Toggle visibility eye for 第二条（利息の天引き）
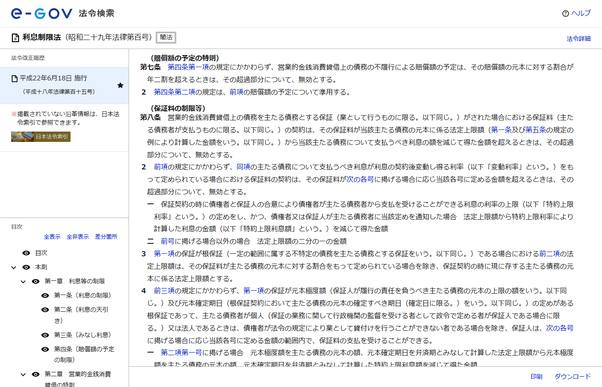 coord(45,310)
